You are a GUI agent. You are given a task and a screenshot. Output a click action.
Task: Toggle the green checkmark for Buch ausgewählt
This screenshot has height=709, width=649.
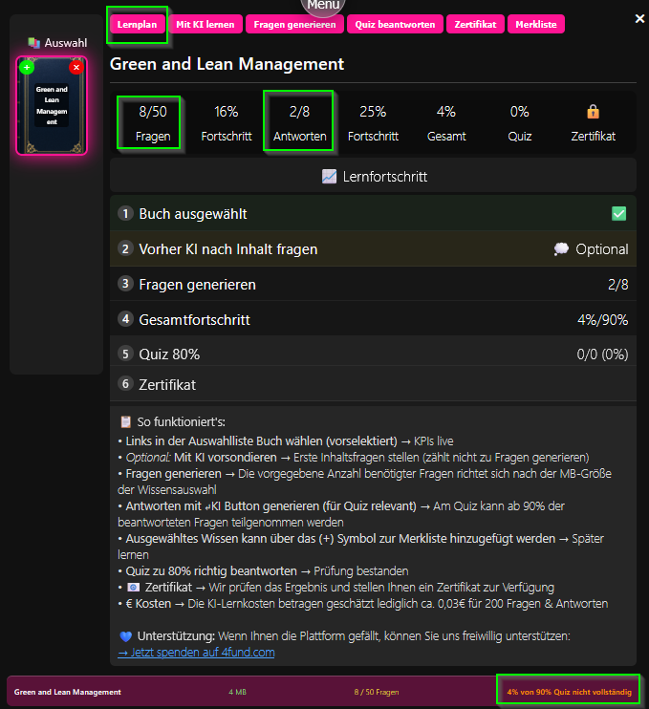[x=618, y=214]
